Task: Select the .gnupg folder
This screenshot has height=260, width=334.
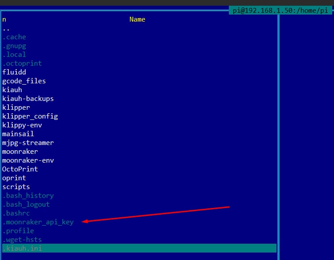Action: [x=14, y=46]
